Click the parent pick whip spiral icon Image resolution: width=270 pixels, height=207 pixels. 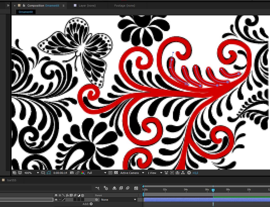97,200
